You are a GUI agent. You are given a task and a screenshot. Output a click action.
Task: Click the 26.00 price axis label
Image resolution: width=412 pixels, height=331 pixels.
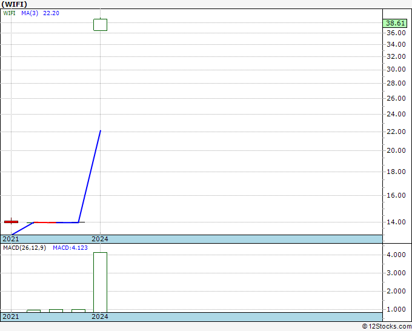[396, 98]
